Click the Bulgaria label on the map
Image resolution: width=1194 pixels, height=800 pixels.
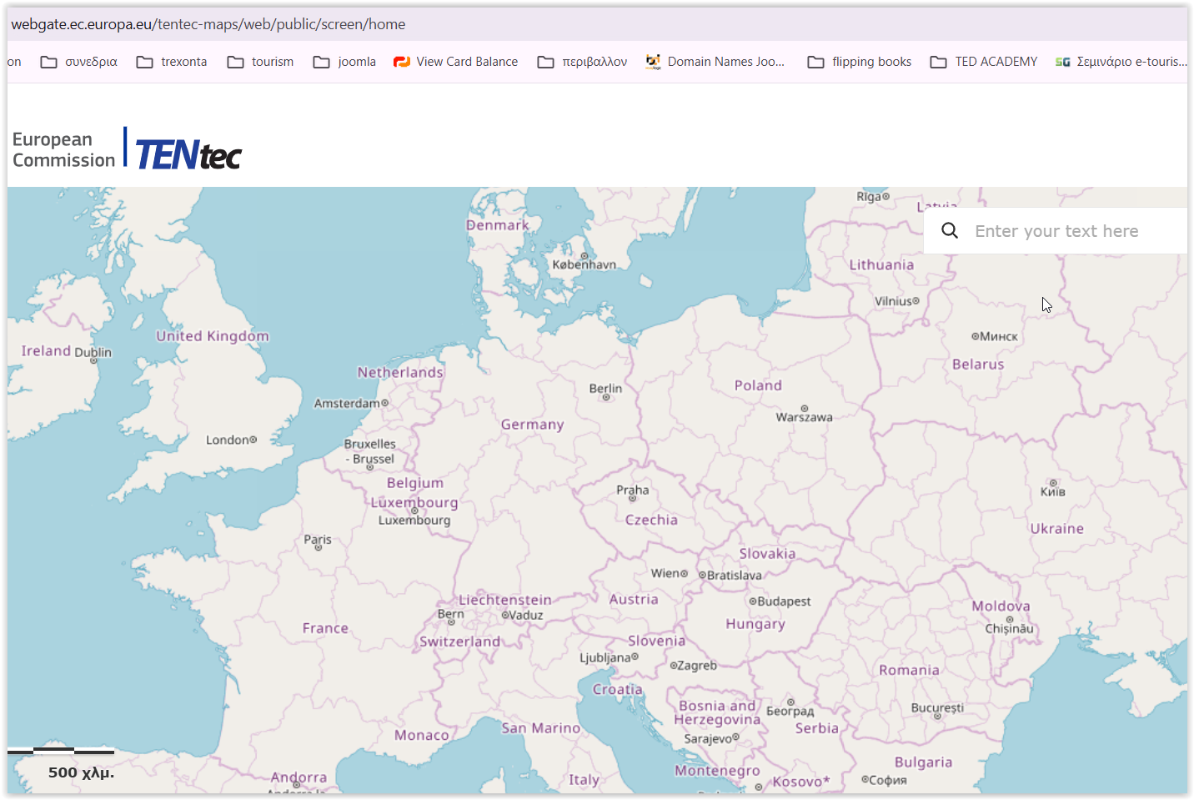click(x=923, y=762)
